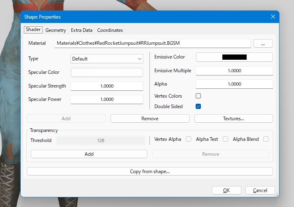The width and height of the screenshot is (294, 207).
Task: Uncheck the Double Sided checkbox
Action: click(198, 107)
